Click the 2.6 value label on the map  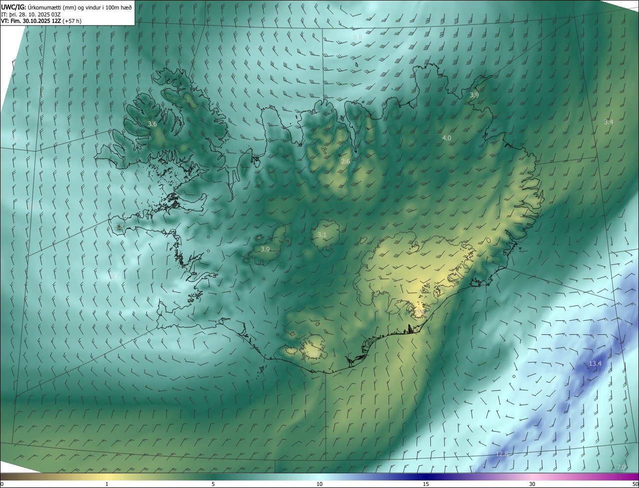pyautogui.click(x=345, y=161)
